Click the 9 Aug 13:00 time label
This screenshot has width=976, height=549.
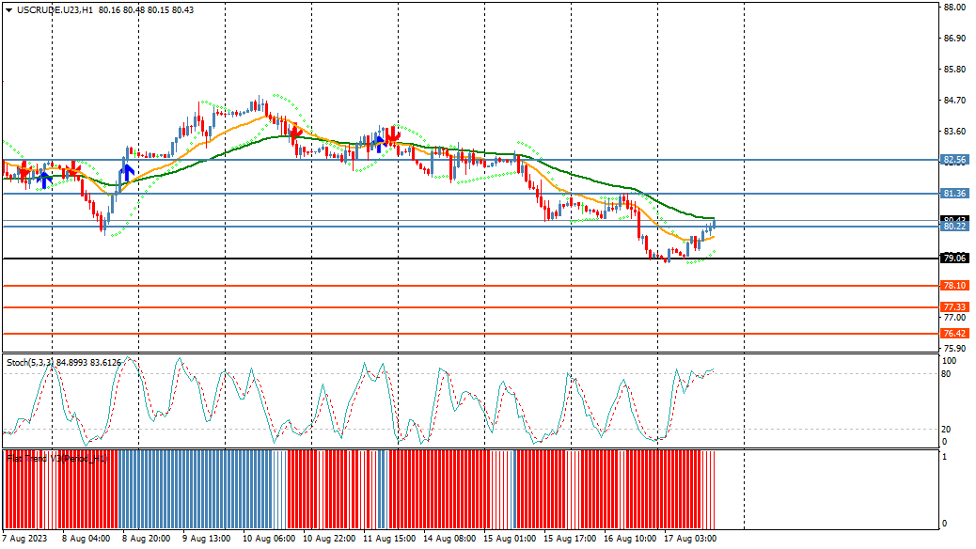click(206, 539)
